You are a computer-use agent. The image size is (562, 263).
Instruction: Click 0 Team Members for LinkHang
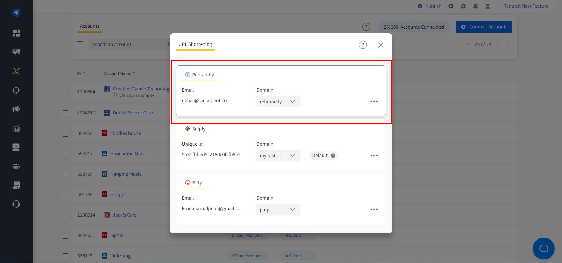click(x=247, y=256)
